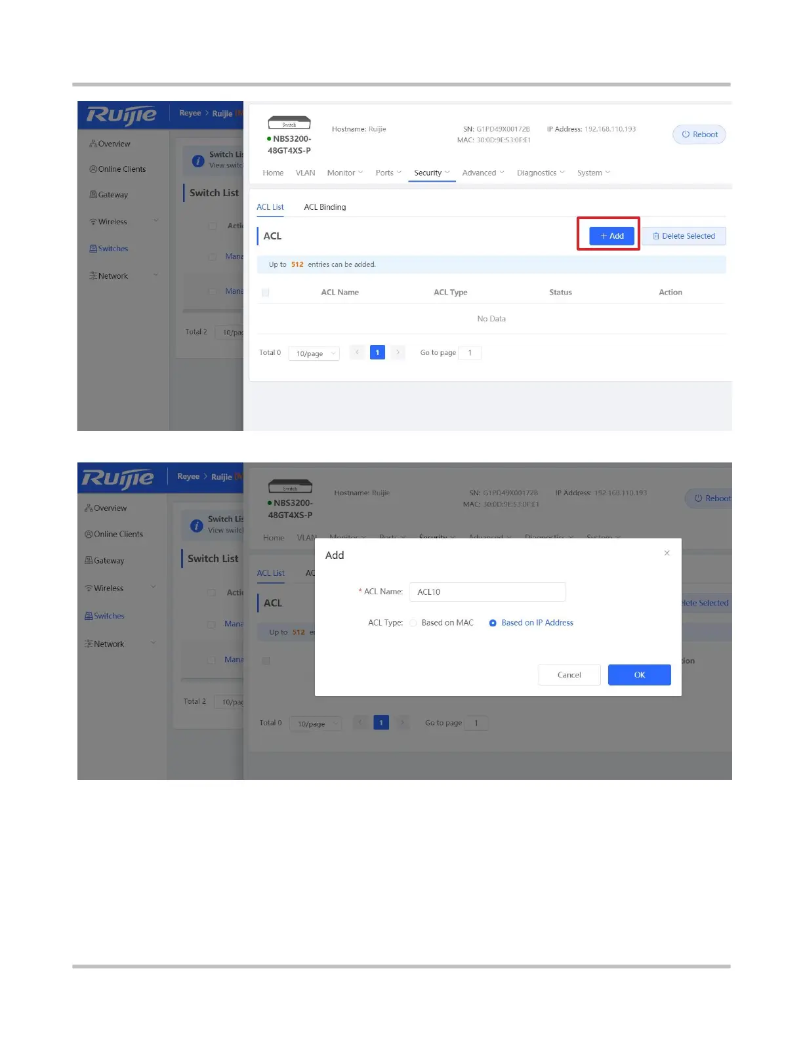This screenshot has height=1039, width=803.
Task: Switch to the ACL Binding tab
Action: pyautogui.click(x=325, y=207)
